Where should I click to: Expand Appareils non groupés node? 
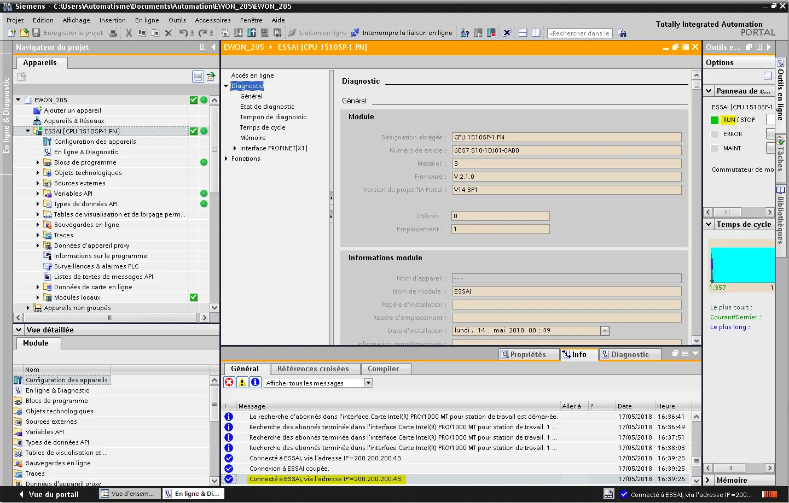[x=28, y=308]
